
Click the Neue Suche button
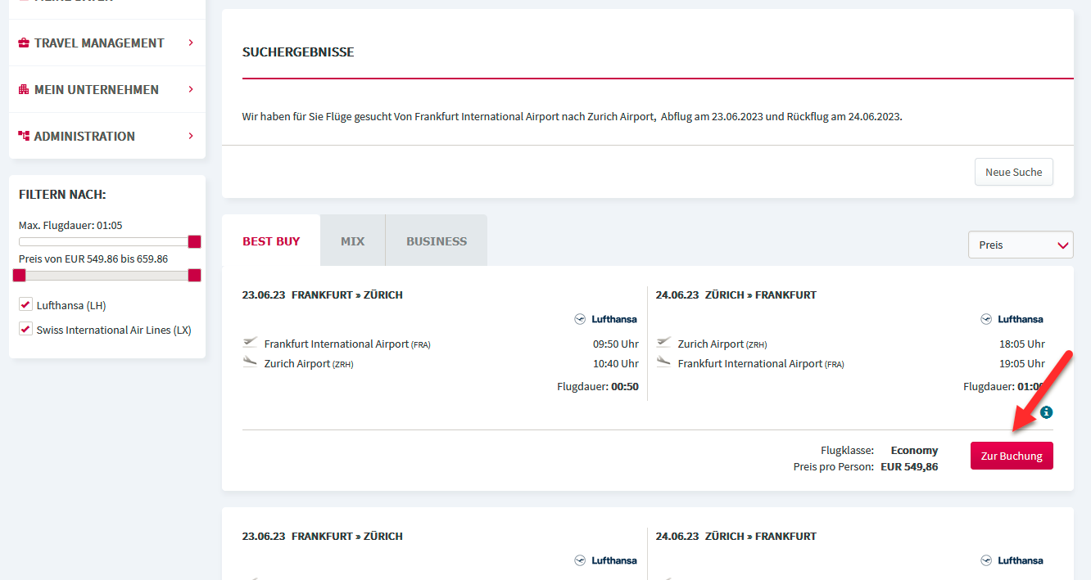pos(1014,172)
